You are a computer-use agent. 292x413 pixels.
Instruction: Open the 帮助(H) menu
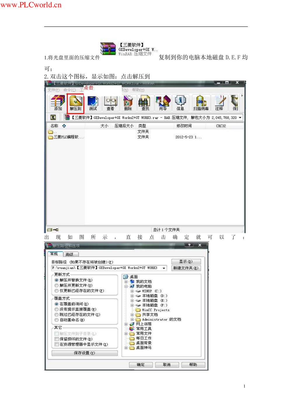click(138, 90)
